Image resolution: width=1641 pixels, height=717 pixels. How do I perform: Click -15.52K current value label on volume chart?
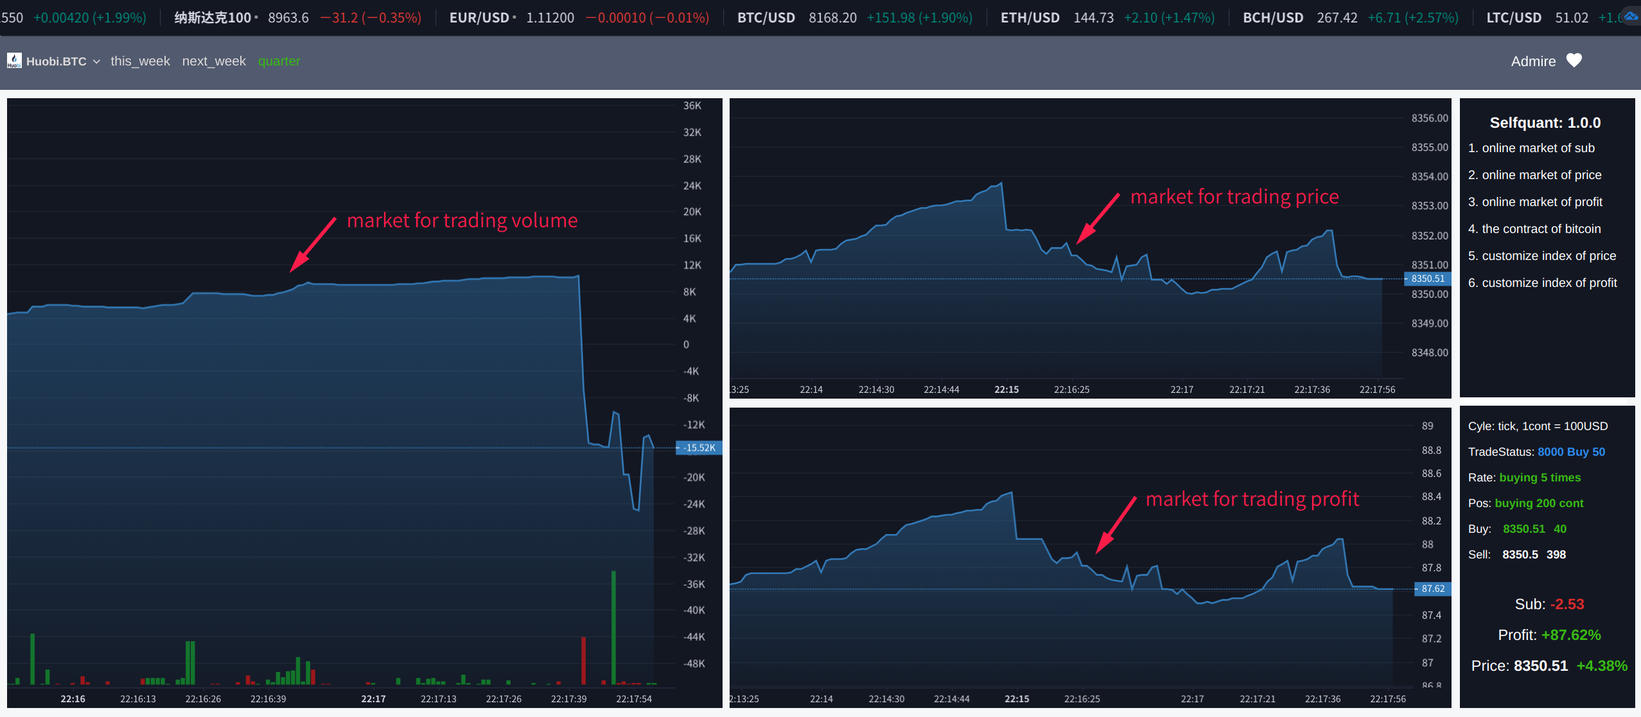pos(699,448)
